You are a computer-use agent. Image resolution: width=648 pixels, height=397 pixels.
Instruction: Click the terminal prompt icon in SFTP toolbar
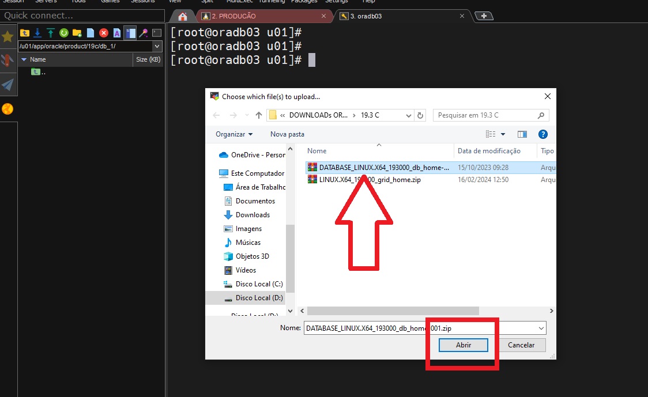157,33
